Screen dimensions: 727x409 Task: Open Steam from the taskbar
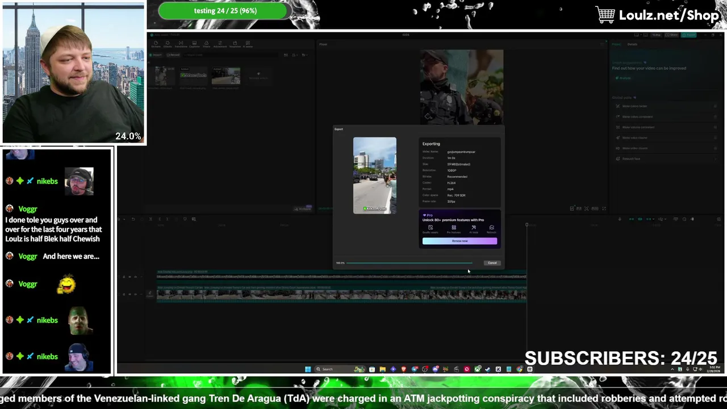[x=487, y=369]
